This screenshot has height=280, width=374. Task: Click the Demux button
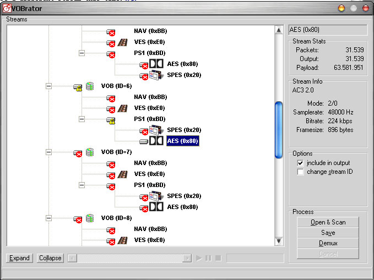(328, 243)
